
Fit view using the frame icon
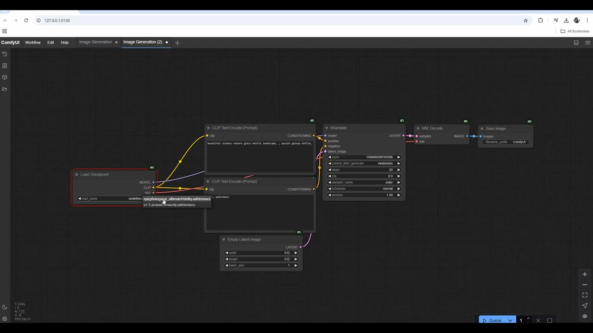585,295
